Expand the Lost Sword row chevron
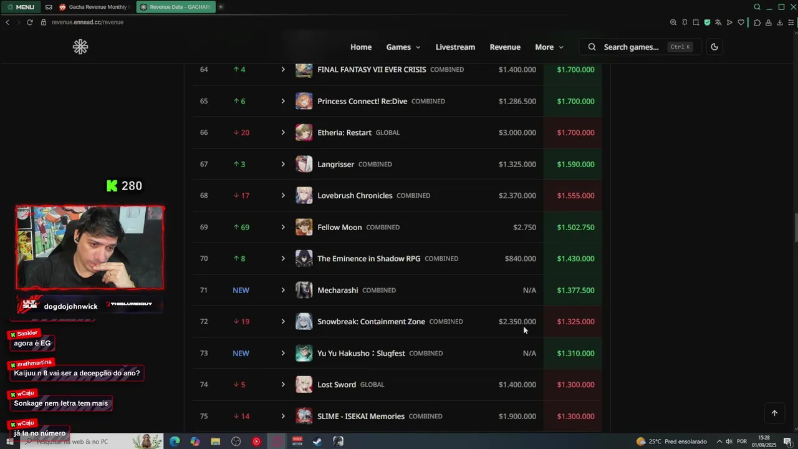This screenshot has width=798, height=449. 282,384
